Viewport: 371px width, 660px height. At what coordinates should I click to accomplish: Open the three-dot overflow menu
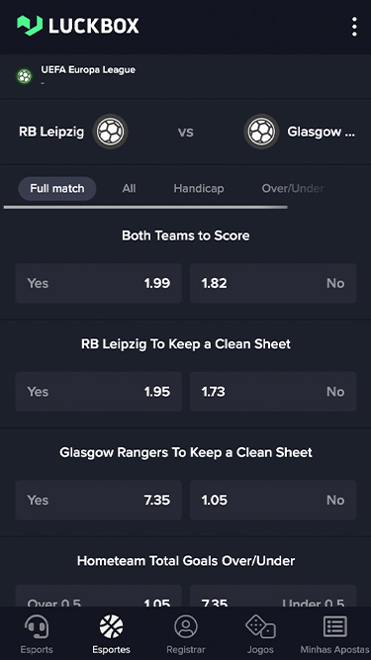point(354,27)
